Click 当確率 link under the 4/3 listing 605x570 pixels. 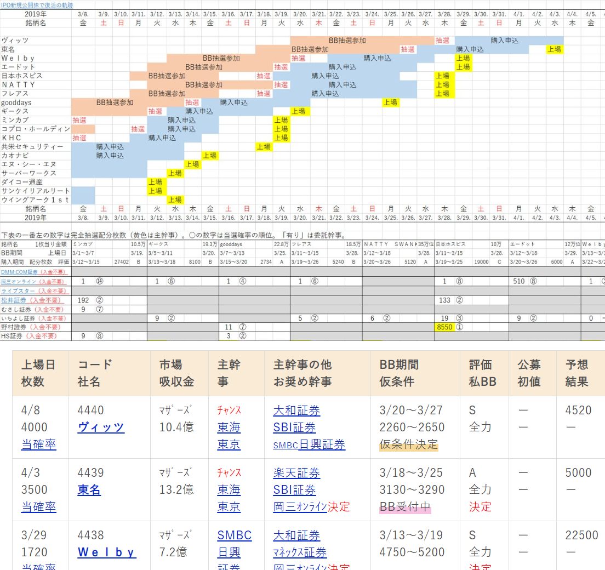[38, 507]
